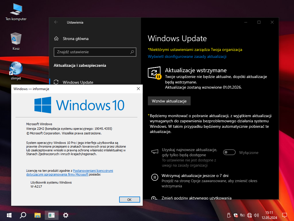294x221 pixels.
Task: Click the pause icon for Wstrzymaj aktualizacje
Action: 154,177
